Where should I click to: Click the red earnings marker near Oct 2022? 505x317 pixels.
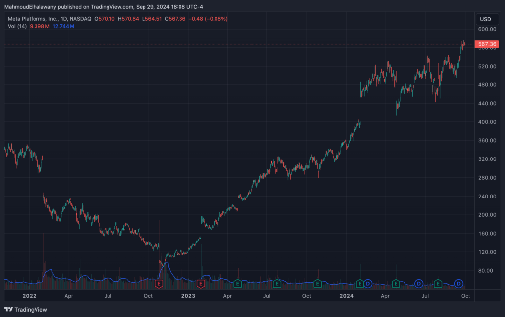(x=159, y=284)
